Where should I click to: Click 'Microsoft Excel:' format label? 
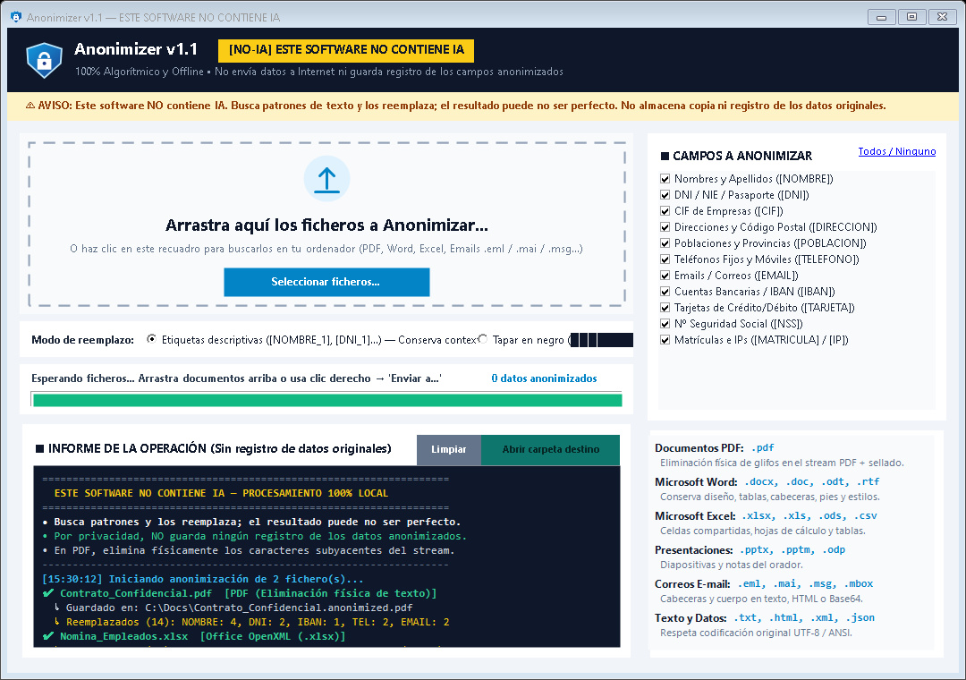pyautogui.click(x=695, y=515)
